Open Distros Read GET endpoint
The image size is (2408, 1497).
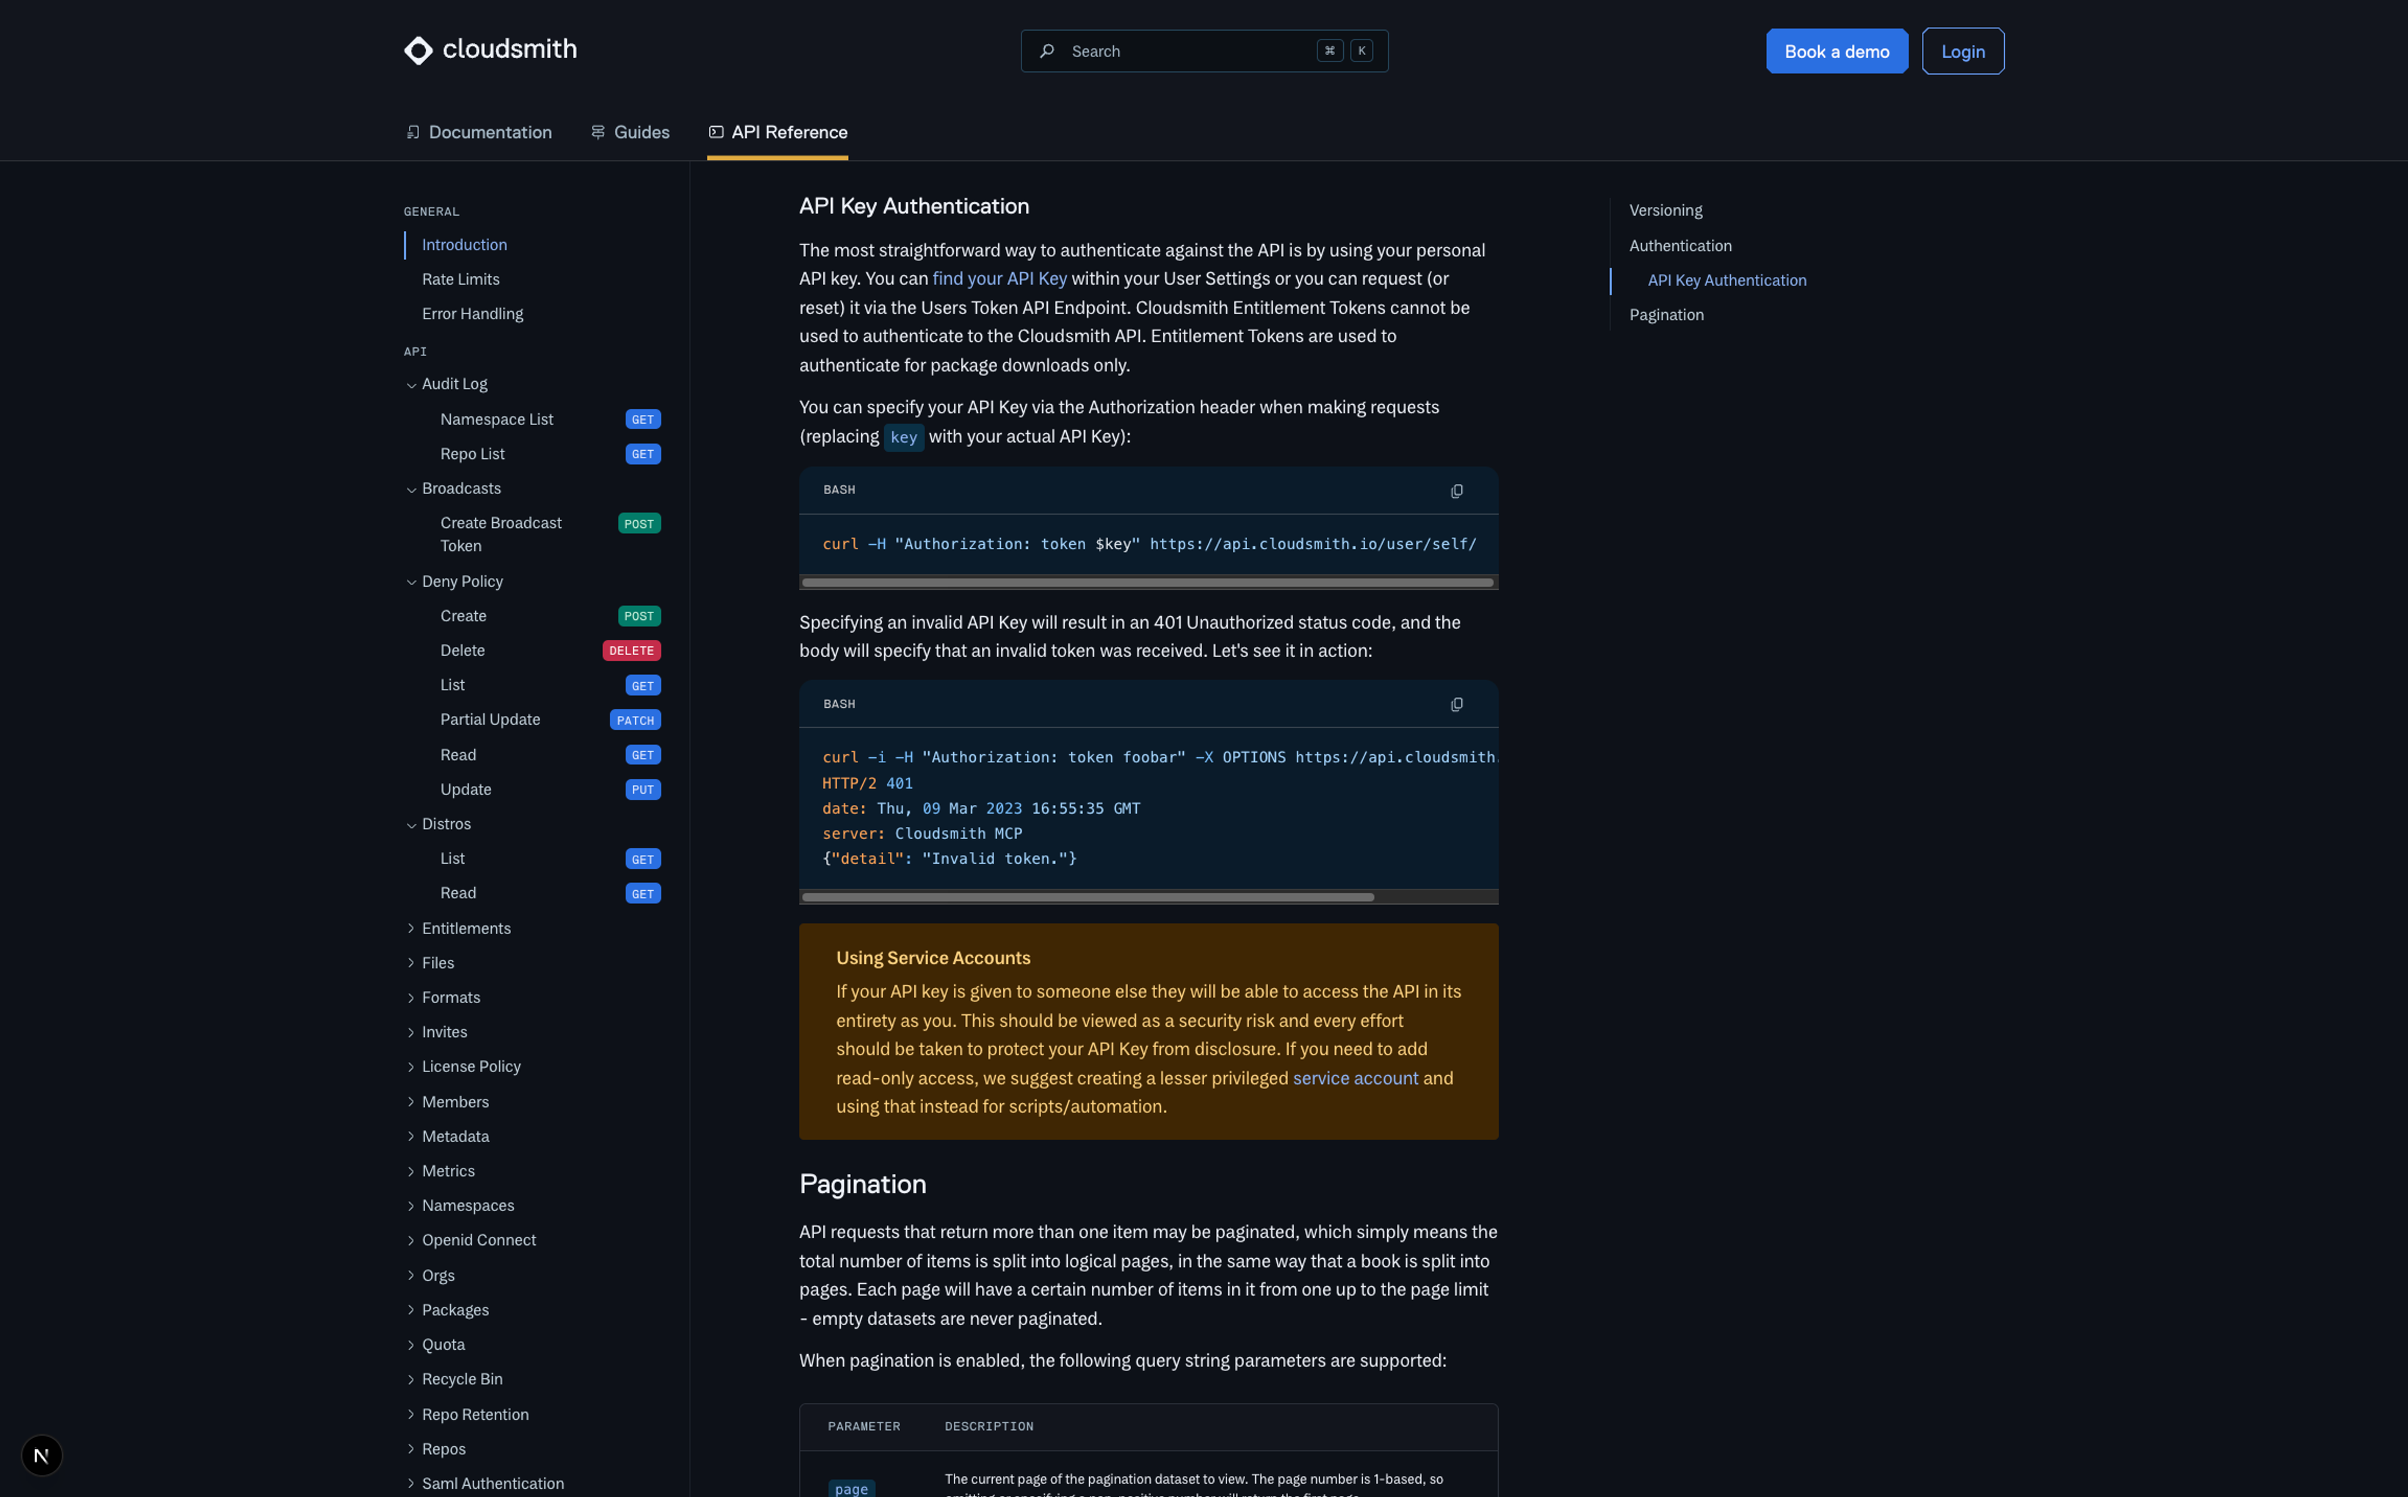tap(549, 893)
